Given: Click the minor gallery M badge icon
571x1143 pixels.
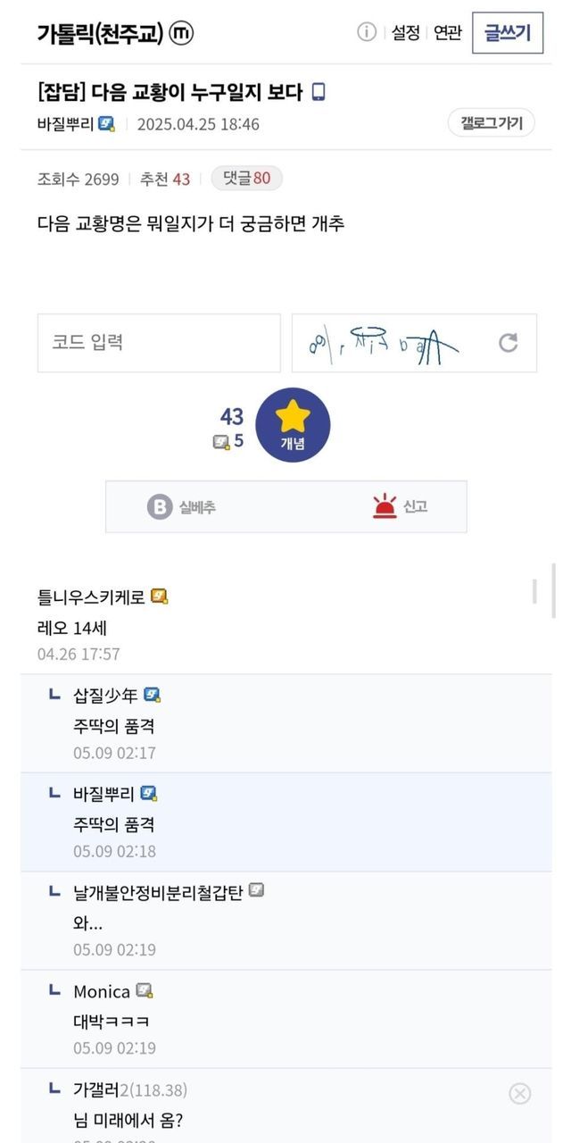Looking at the screenshot, I should click(181, 33).
